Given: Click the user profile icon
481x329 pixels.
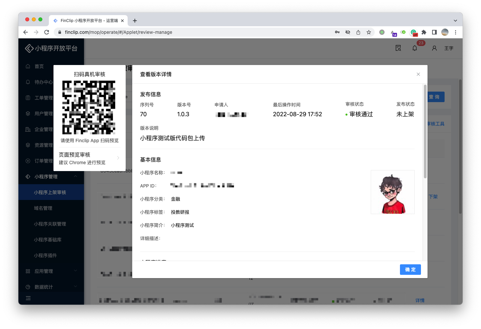Looking at the screenshot, I should pyautogui.click(x=434, y=48).
